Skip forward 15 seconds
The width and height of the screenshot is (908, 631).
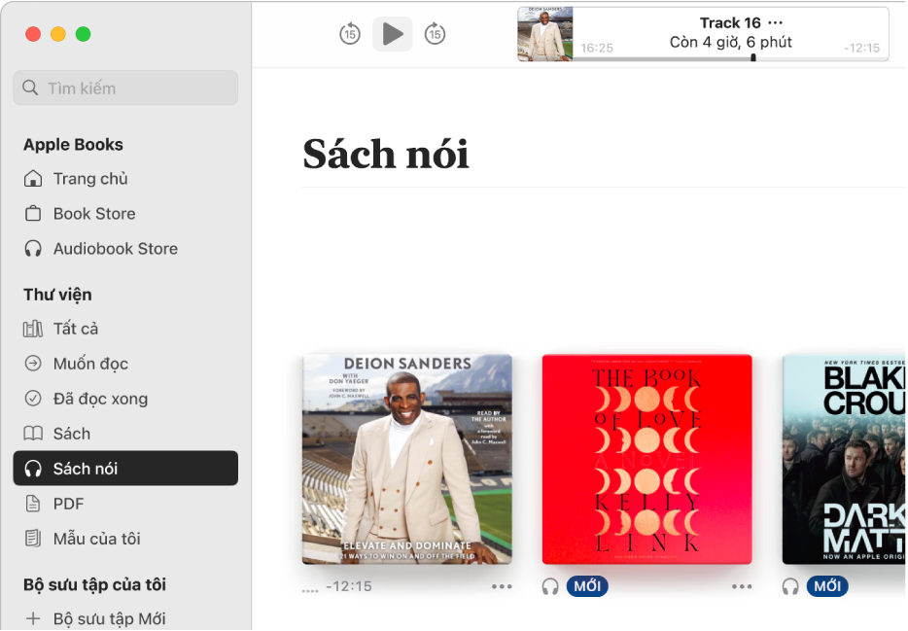click(435, 34)
